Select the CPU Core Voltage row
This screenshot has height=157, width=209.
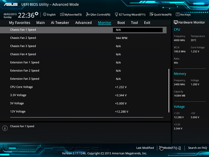coord(83,87)
